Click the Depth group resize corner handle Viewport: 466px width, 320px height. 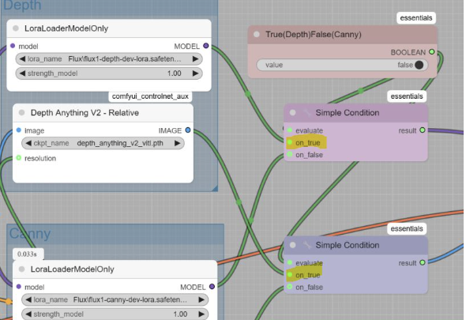(215, 188)
